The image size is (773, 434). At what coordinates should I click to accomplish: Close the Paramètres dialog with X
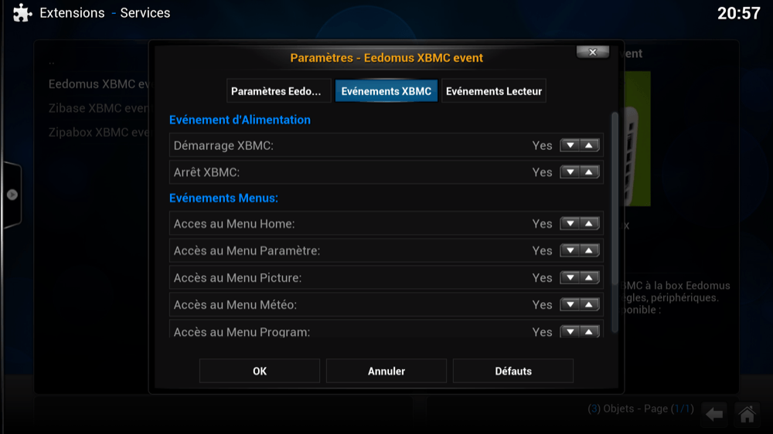[x=593, y=53]
